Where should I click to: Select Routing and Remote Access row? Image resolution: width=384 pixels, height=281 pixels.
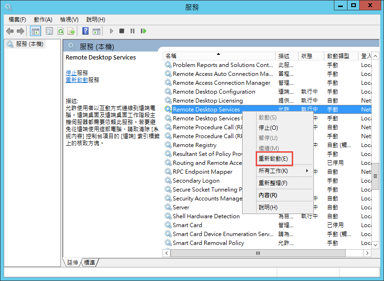(203, 163)
